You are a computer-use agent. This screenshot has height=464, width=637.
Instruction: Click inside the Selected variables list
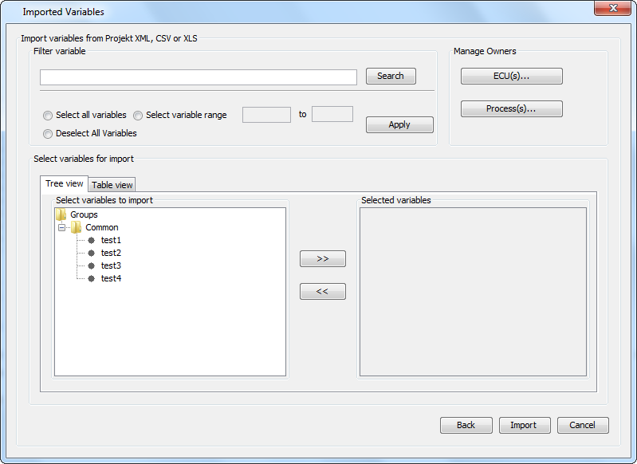[x=473, y=292]
